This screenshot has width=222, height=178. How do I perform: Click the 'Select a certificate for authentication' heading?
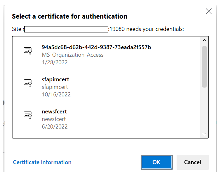[69, 16]
